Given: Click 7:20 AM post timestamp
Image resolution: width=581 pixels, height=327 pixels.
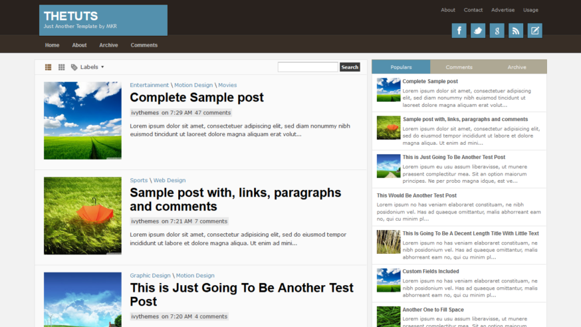Looking at the screenshot, I should click(x=181, y=316).
